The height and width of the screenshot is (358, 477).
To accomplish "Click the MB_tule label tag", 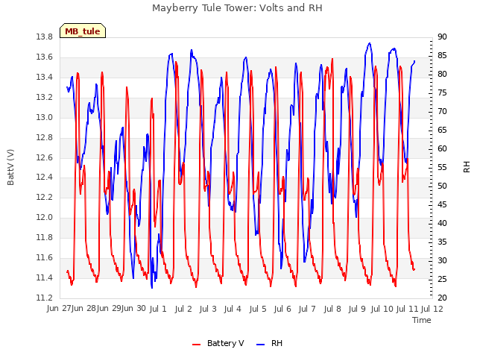I will [x=83, y=31].
